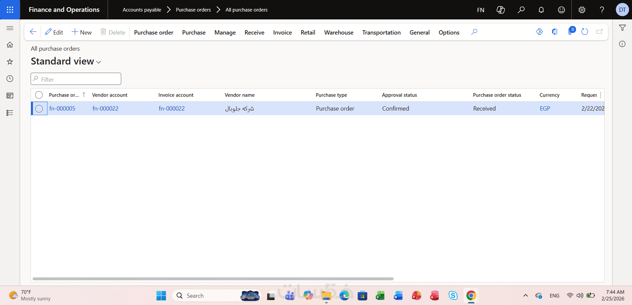
Task: Open Settings gear in top bar
Action: pyautogui.click(x=582, y=10)
